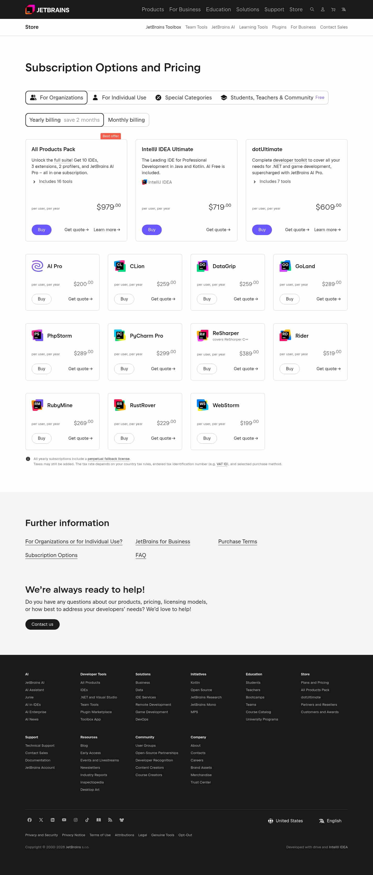The height and width of the screenshot is (875, 373).
Task: Open Plugin Marketplace footer link
Action: pyautogui.click(x=96, y=712)
